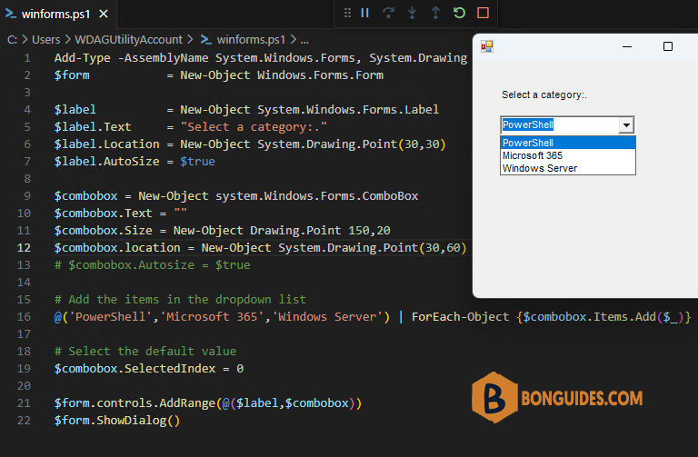
Task: Click system.Windows.Forms.ComboBox on line 9
Action: [317, 196]
